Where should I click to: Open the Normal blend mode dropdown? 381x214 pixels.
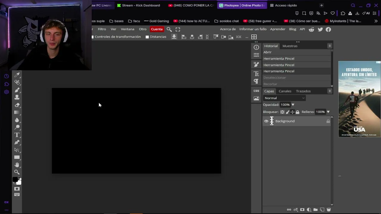click(285, 98)
